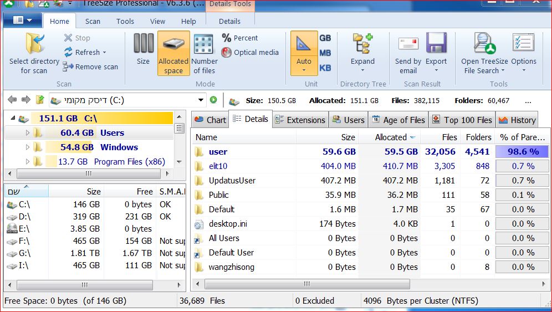Select the wangzhisong folder row
This screenshot has height=312, width=552.
(x=370, y=267)
